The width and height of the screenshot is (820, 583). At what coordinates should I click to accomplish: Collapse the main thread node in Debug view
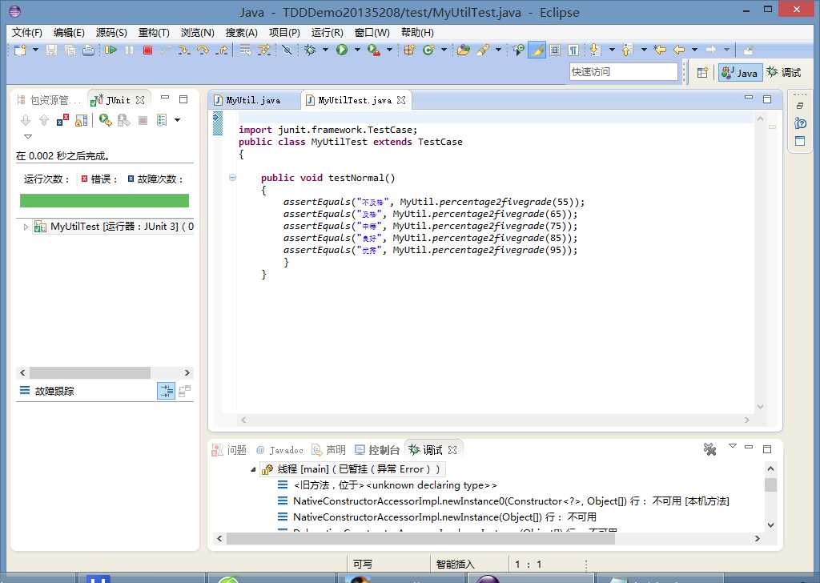pos(253,469)
